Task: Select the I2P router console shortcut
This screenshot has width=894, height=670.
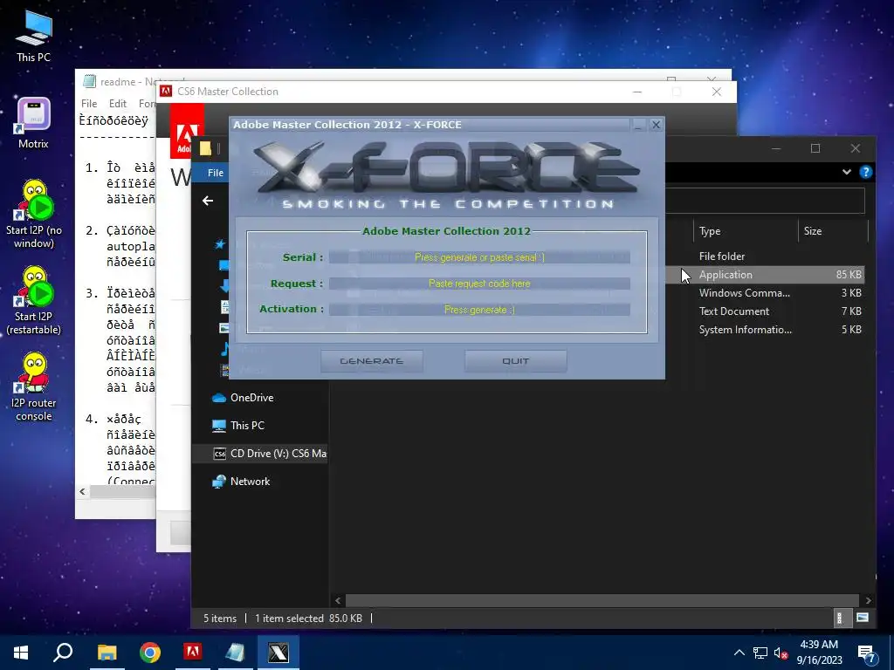Action: (34, 387)
